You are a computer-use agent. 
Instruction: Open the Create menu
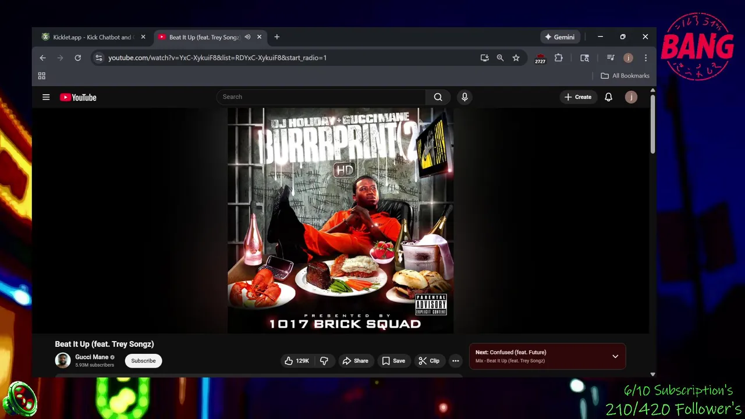[578, 97]
